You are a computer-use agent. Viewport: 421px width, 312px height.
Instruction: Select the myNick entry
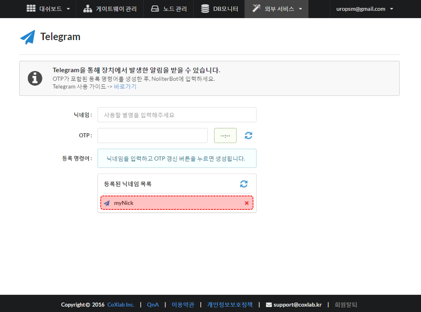(177, 203)
